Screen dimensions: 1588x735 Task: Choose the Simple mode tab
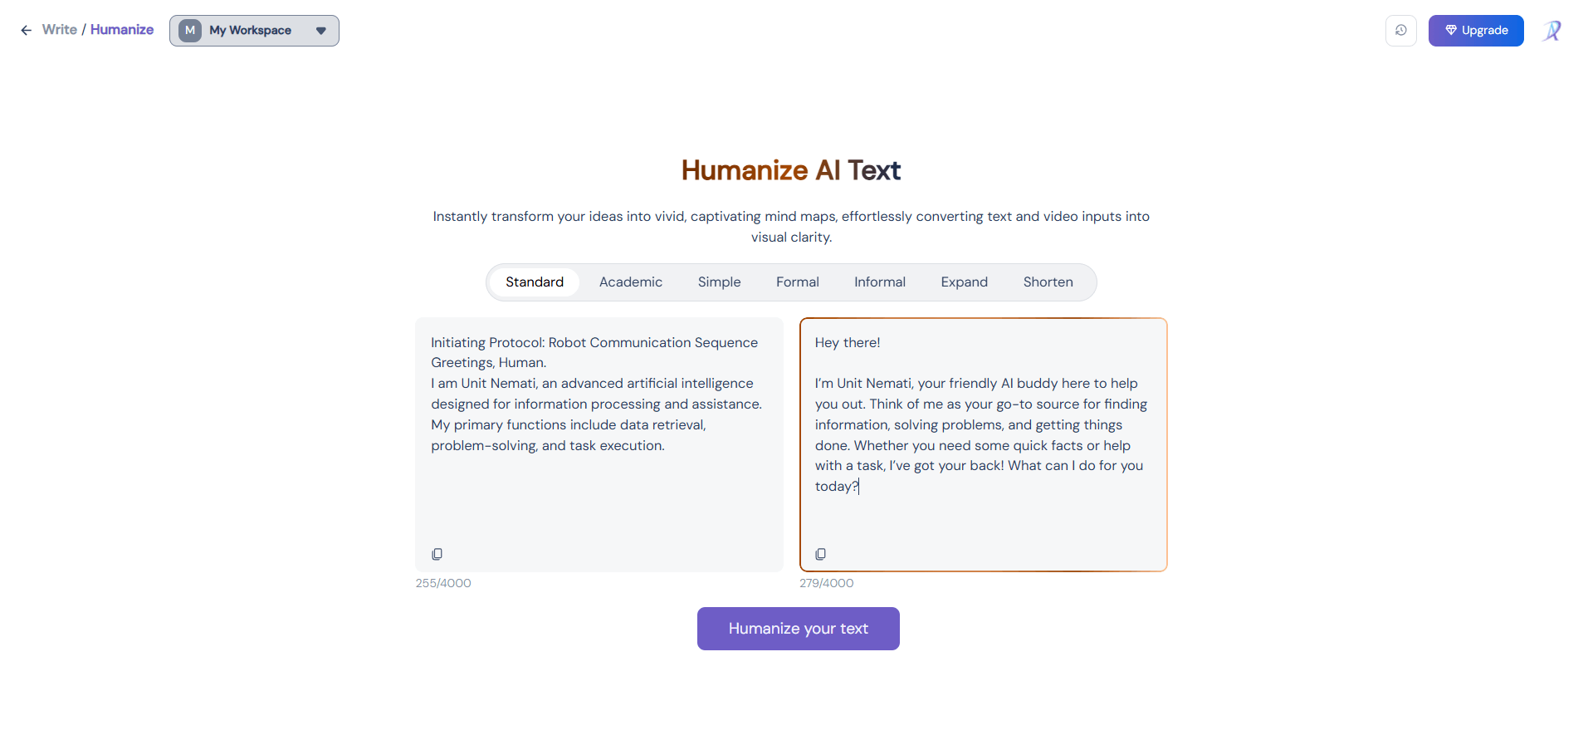point(719,282)
